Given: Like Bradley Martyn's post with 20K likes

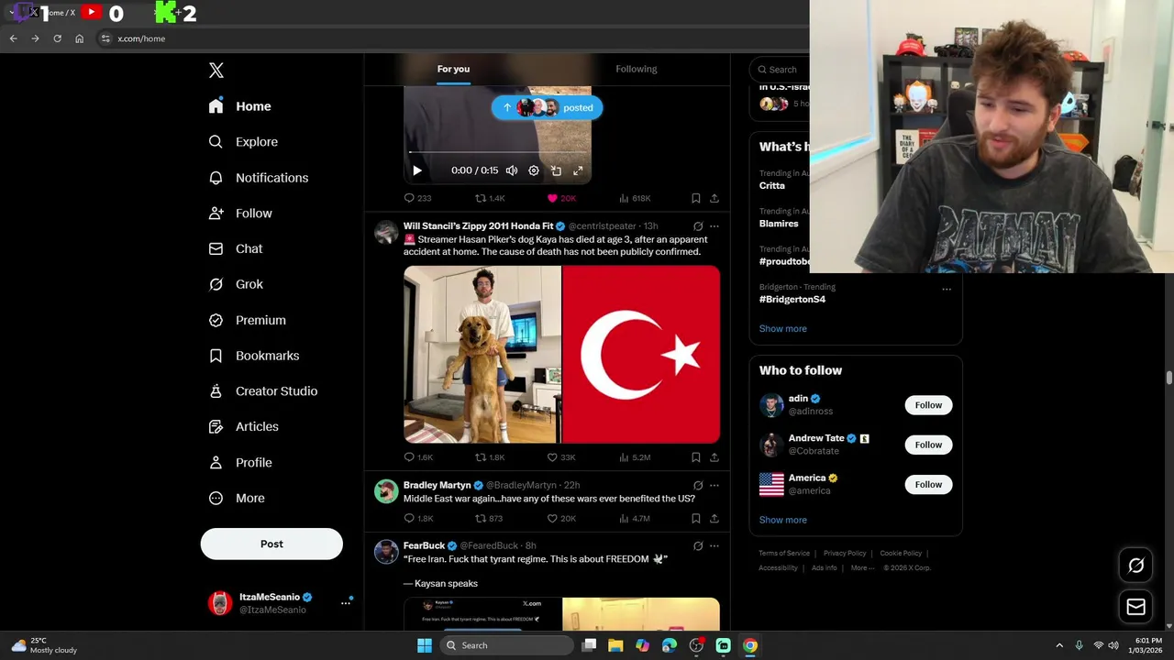Looking at the screenshot, I should click(561, 519).
